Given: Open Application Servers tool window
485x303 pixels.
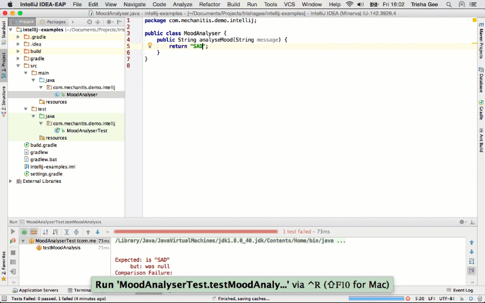Looking at the screenshot, I should tap(35, 290).
